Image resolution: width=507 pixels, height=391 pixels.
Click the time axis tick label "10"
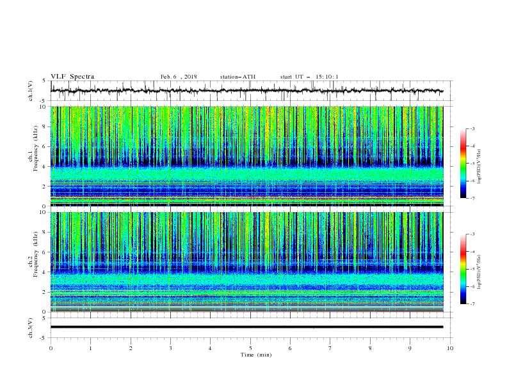coord(450,348)
